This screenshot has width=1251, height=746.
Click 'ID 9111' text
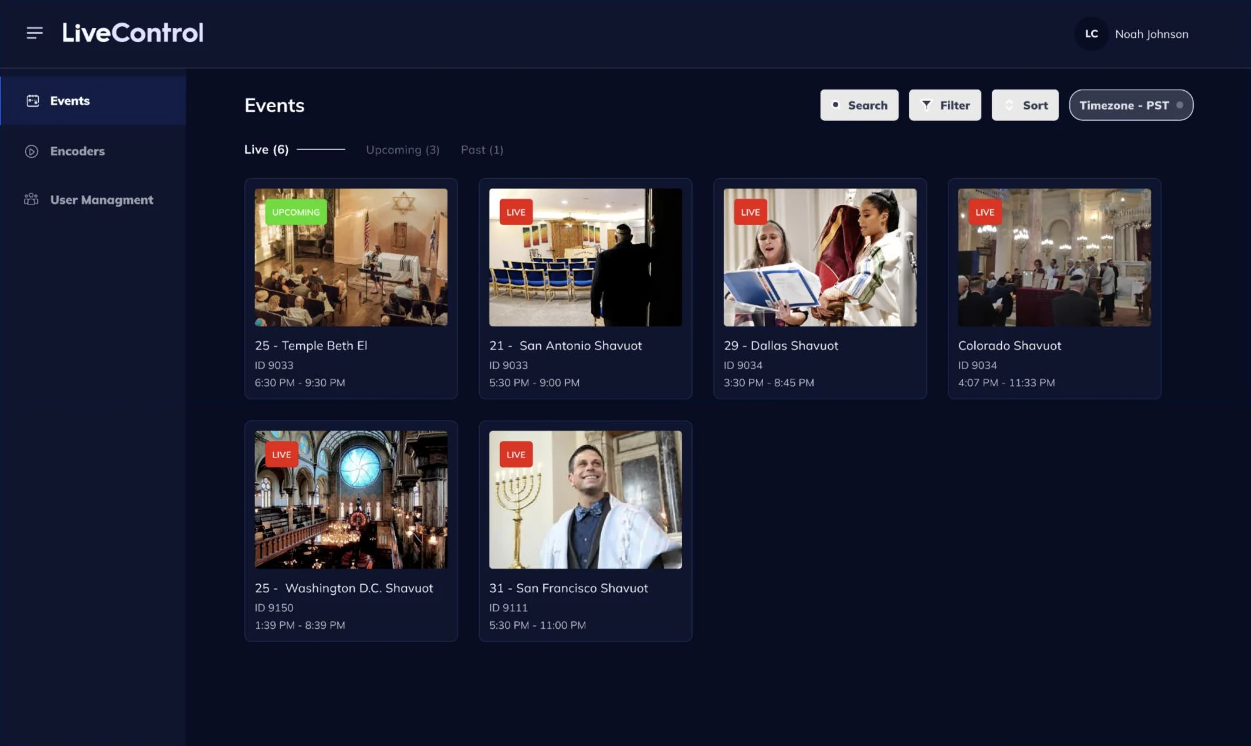pos(508,607)
